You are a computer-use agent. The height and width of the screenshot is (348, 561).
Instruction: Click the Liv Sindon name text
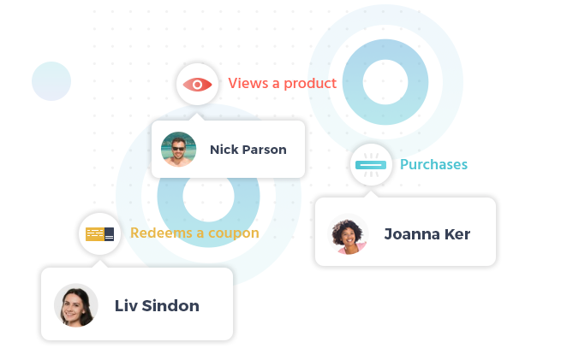tap(157, 305)
